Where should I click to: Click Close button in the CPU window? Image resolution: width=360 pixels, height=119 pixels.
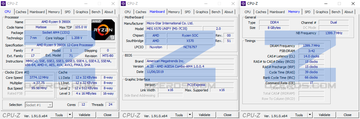point(107,115)
